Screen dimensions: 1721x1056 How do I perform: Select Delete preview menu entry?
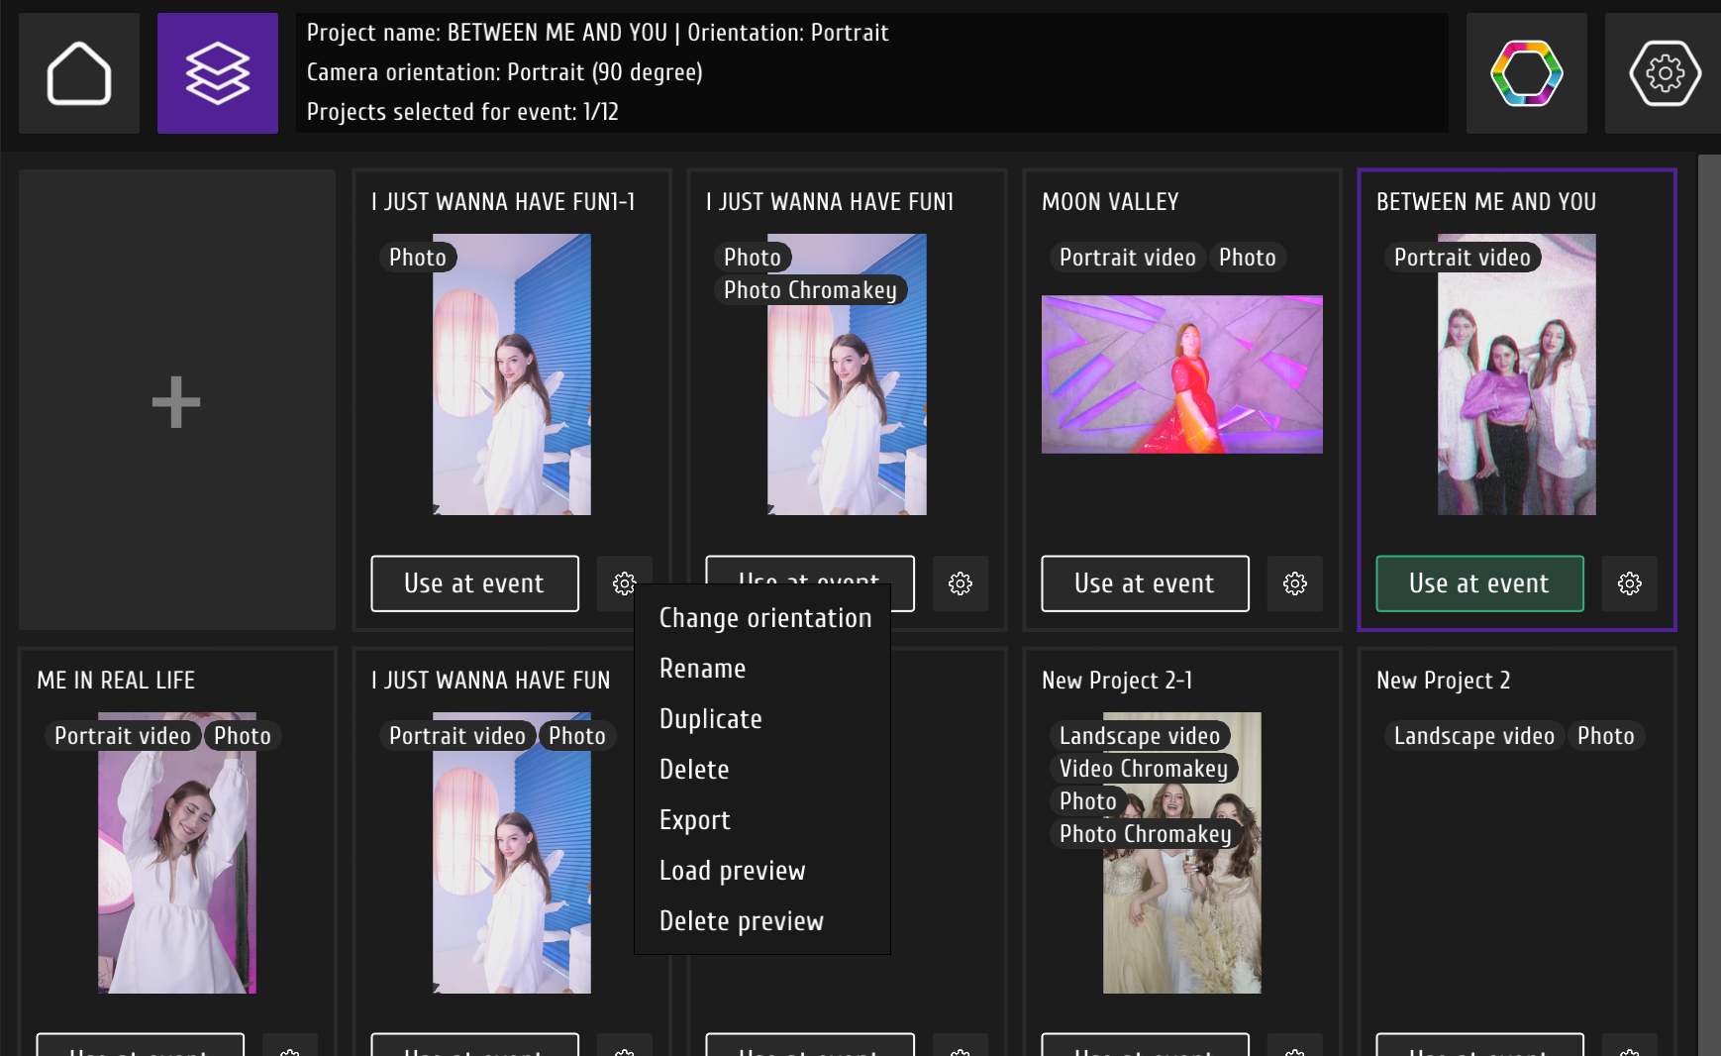tap(741, 921)
